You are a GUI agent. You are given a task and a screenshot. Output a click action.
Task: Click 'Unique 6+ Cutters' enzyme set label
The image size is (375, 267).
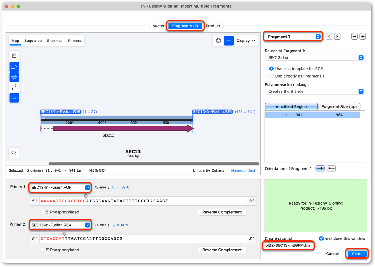[208, 171]
